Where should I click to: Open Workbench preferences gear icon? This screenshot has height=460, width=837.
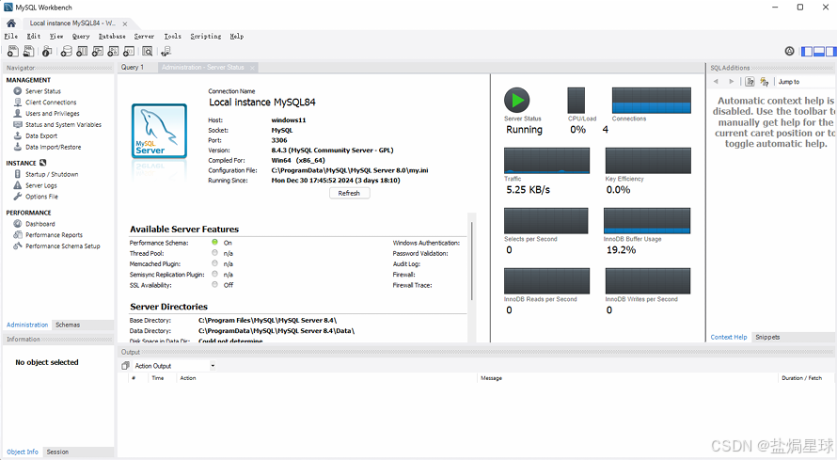[789, 51]
